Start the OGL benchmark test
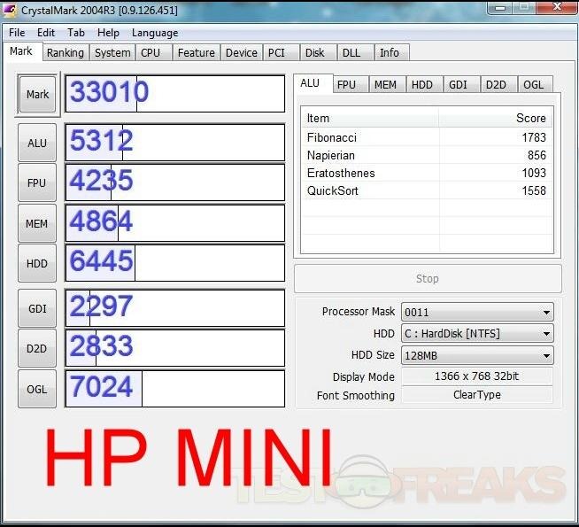This screenshot has height=527, width=579. 37,389
